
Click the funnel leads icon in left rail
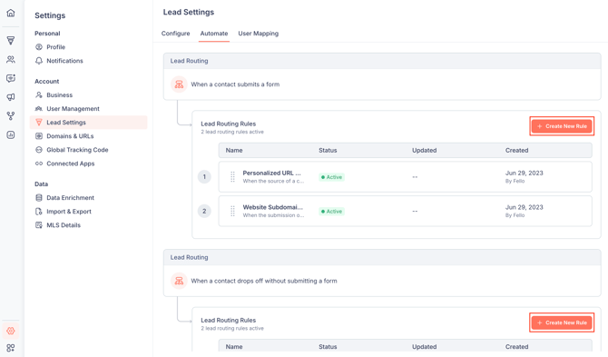[11, 40]
